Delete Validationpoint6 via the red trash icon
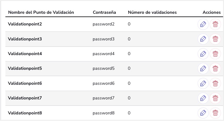The image size is (224, 121). (x=215, y=84)
